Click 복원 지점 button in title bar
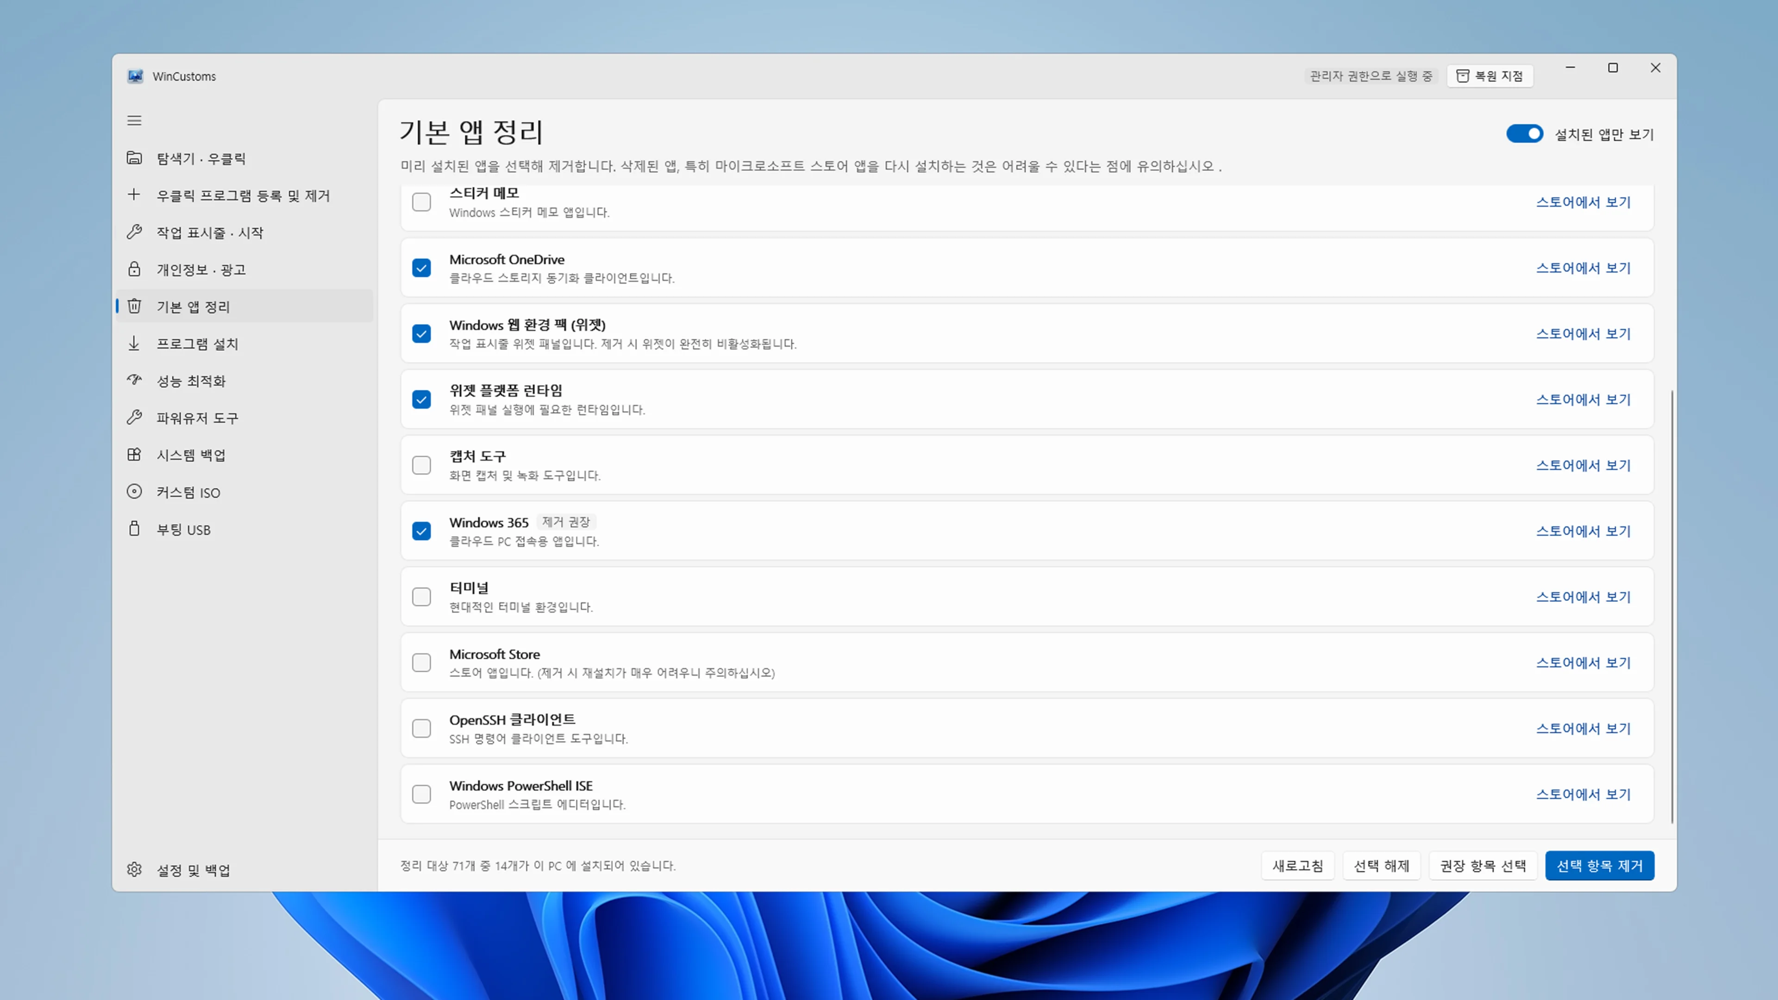 click(1490, 76)
